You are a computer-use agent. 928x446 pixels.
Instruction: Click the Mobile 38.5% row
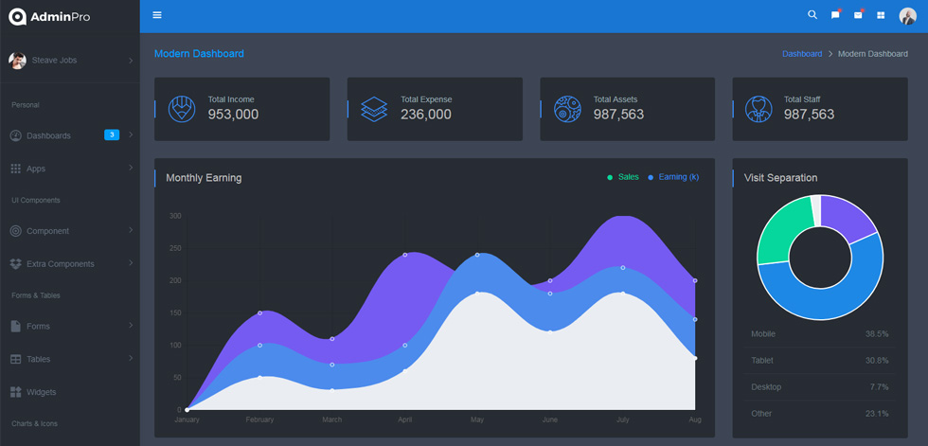pos(820,334)
